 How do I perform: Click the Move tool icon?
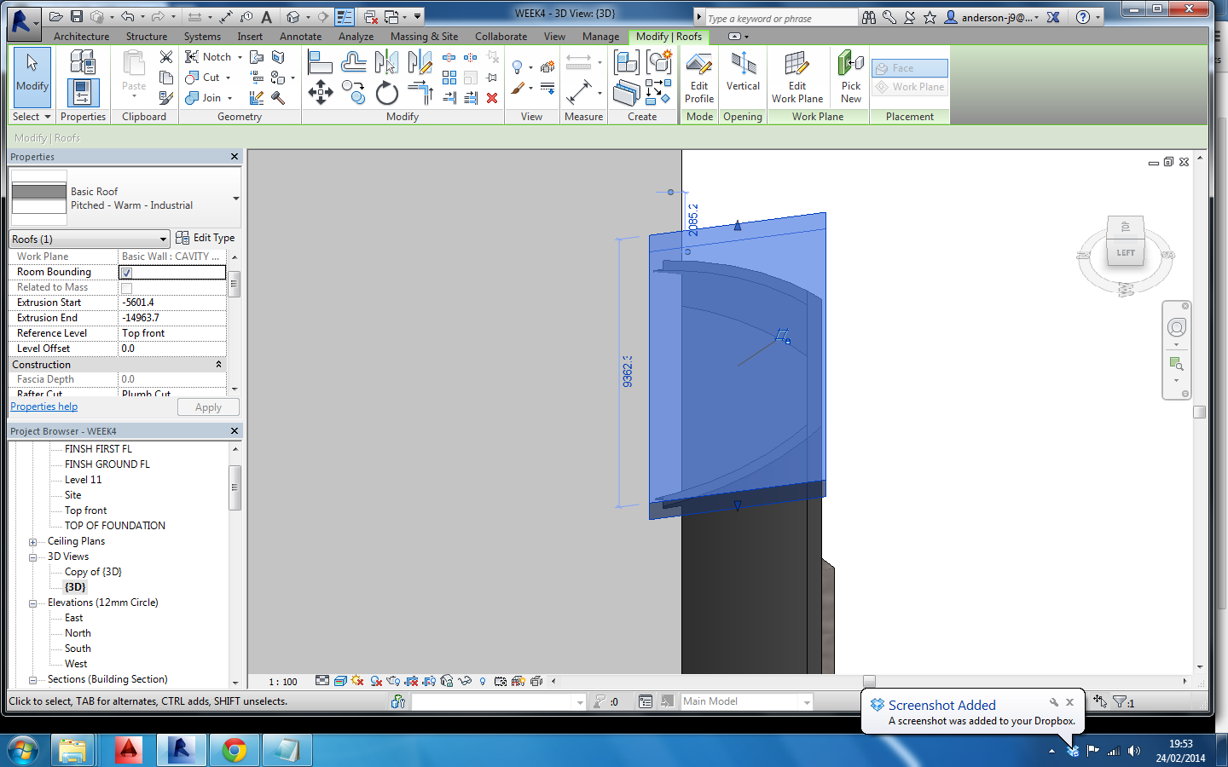tap(321, 92)
